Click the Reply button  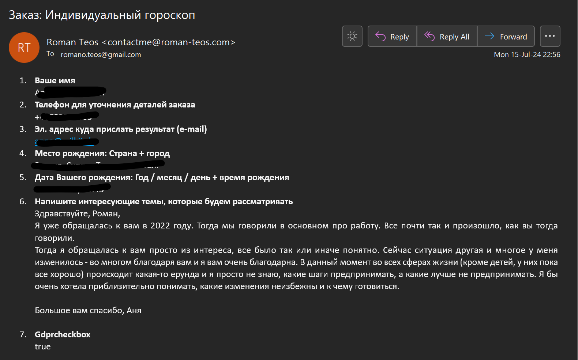(392, 37)
